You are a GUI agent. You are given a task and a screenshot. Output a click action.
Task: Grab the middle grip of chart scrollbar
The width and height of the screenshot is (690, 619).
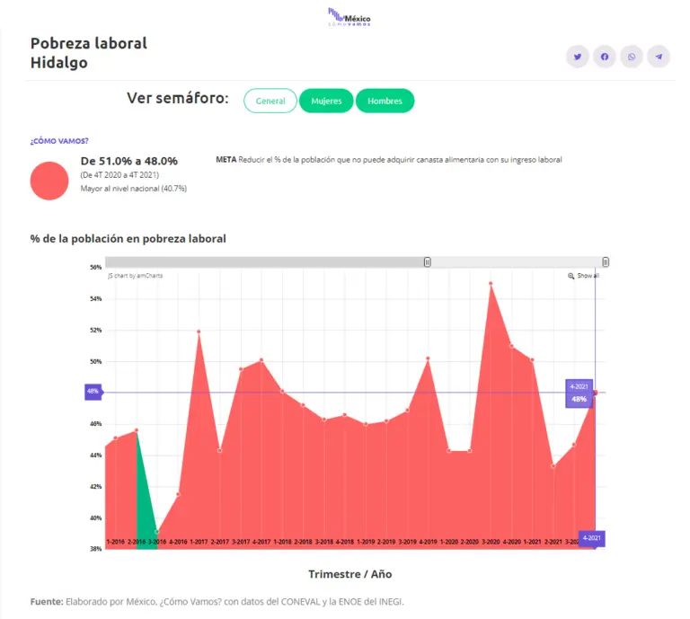(428, 262)
